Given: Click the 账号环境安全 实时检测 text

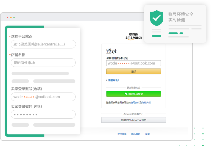Looking at the screenshot, I should click(x=181, y=17).
